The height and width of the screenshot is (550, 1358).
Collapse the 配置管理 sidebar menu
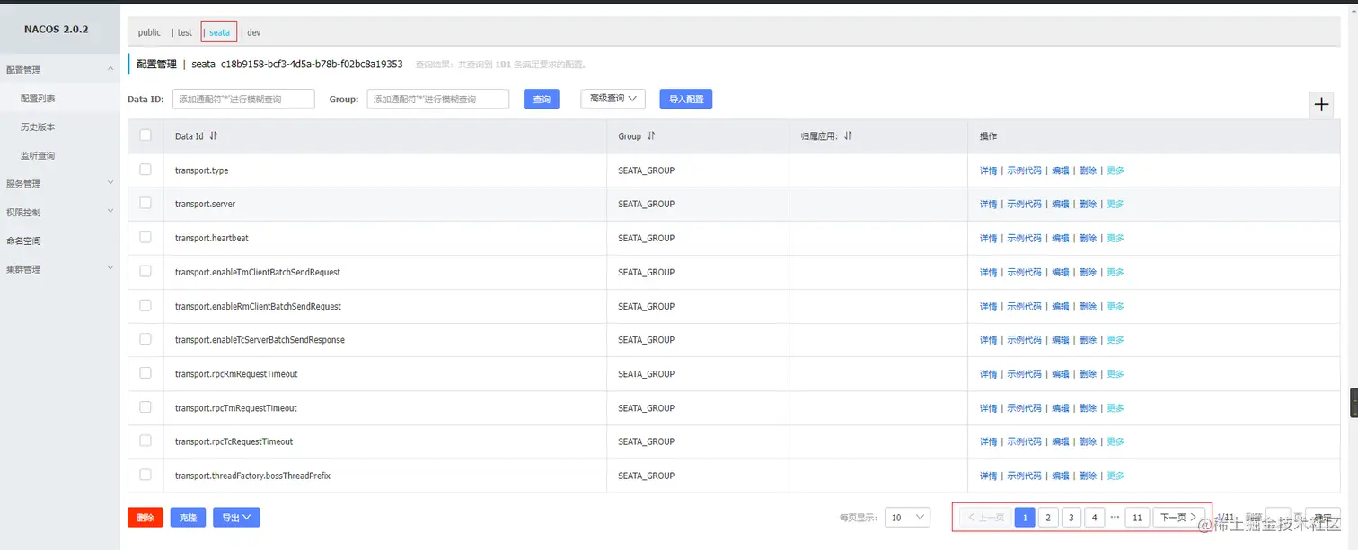click(x=59, y=69)
